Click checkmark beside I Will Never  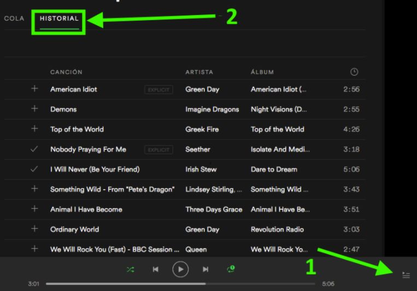click(x=34, y=169)
